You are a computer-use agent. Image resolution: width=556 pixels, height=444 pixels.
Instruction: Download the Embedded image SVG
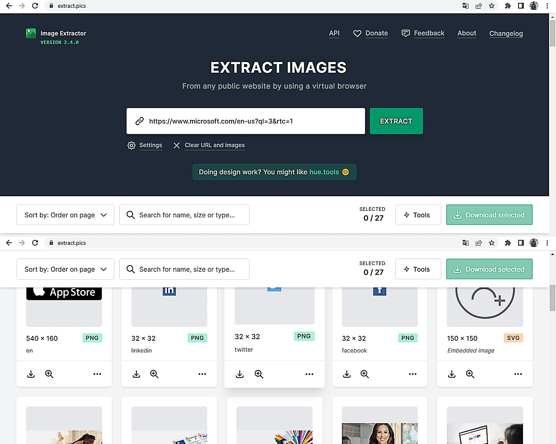pos(452,374)
